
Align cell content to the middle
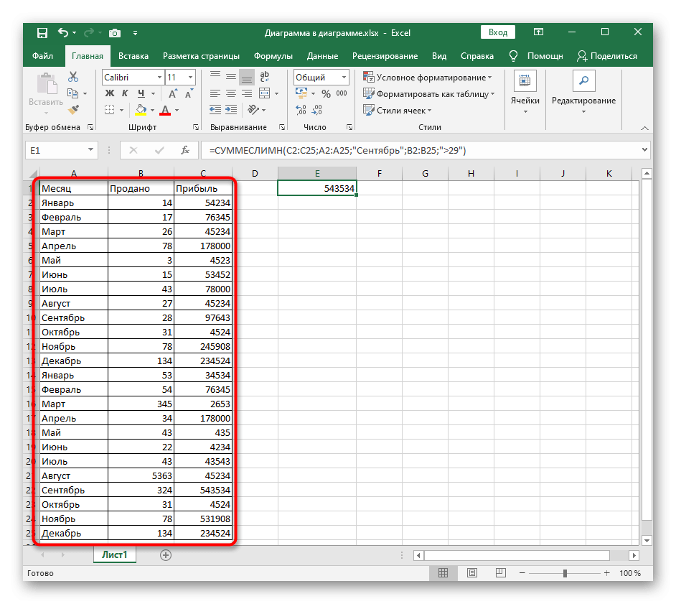231,77
